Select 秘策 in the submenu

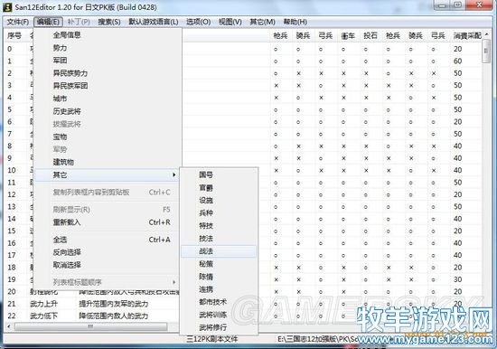[x=219, y=264]
